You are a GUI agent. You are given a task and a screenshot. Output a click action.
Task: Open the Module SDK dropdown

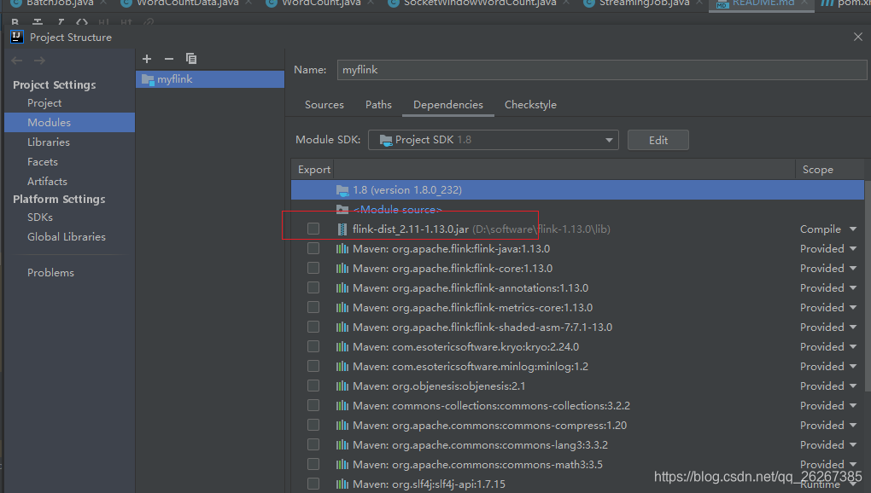tap(494, 140)
